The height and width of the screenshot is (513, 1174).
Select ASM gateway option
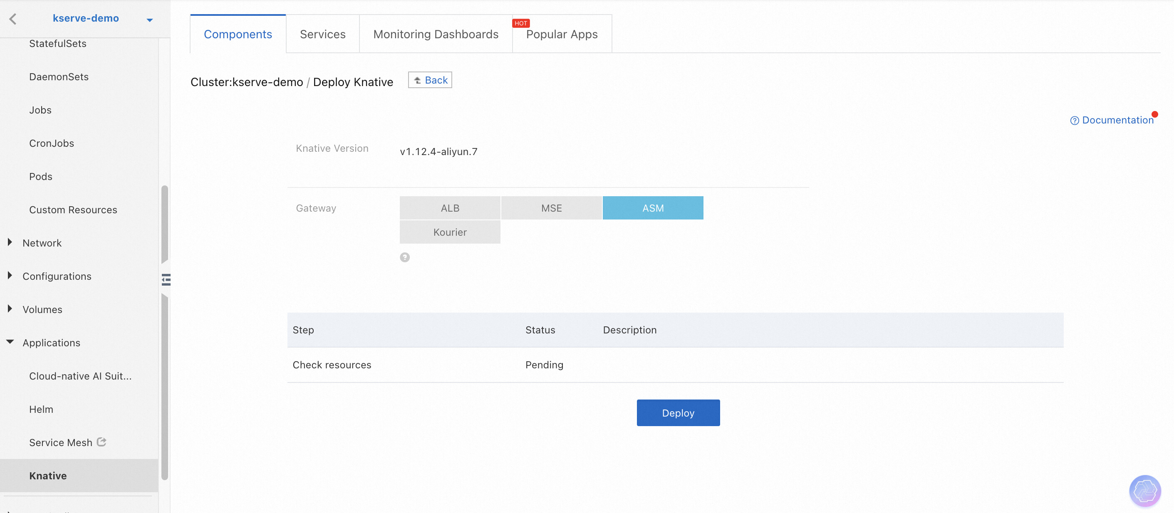click(653, 208)
